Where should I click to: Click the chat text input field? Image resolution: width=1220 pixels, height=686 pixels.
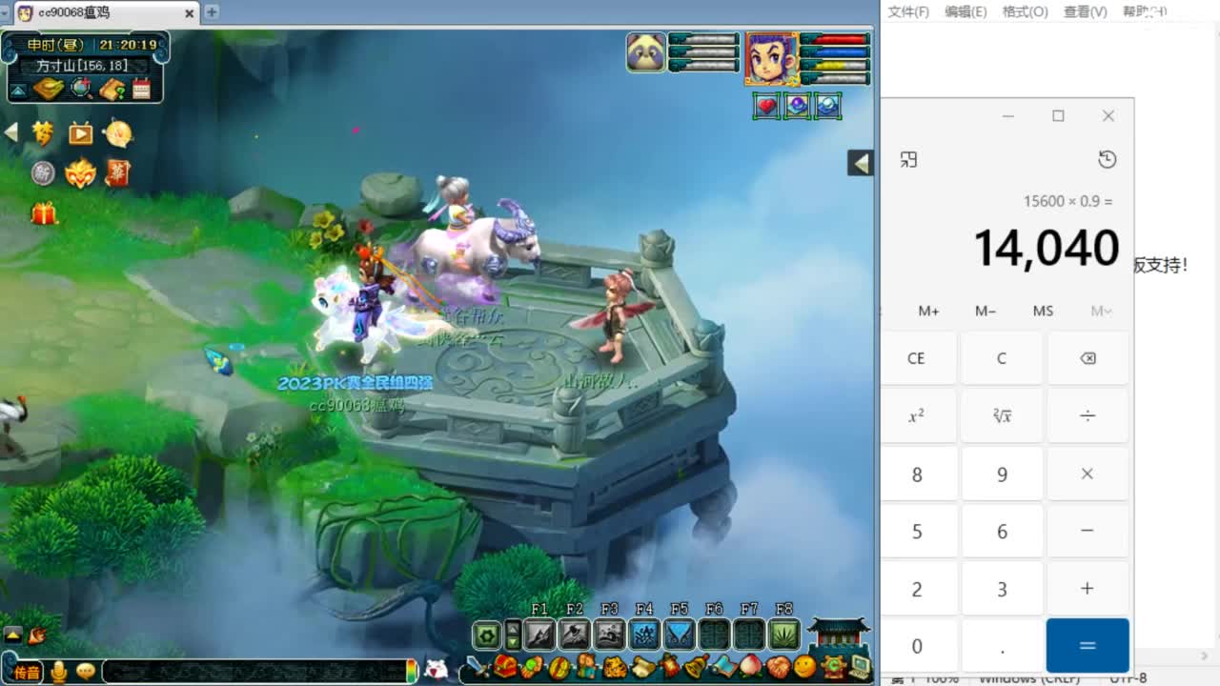click(x=255, y=671)
